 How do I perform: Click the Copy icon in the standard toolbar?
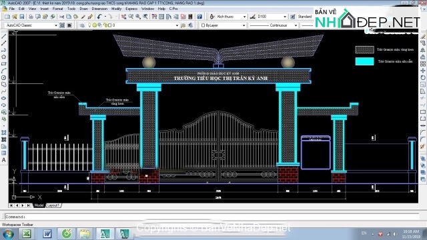(69, 17)
